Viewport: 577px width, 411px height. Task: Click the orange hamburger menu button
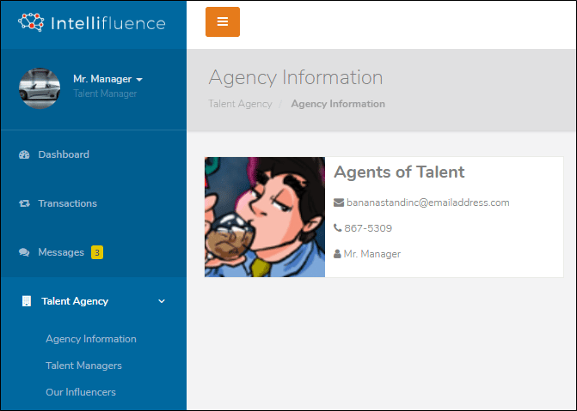tap(222, 21)
